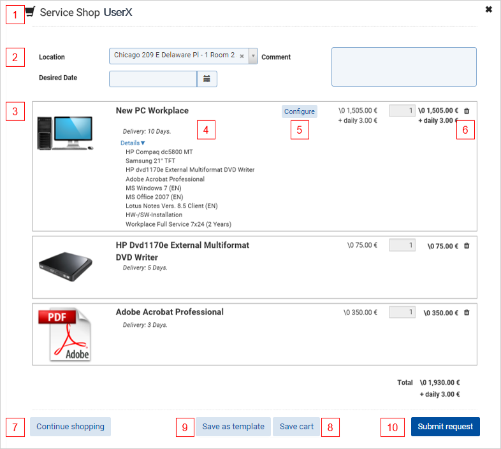Close the Service Shop dialog
Screen dimensions: 501x449
(x=488, y=10)
